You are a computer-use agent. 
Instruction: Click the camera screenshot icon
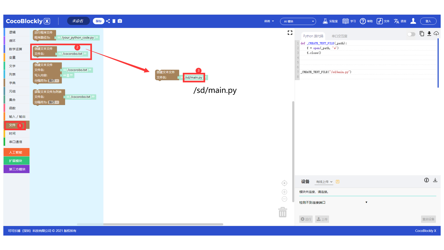(x=120, y=21)
